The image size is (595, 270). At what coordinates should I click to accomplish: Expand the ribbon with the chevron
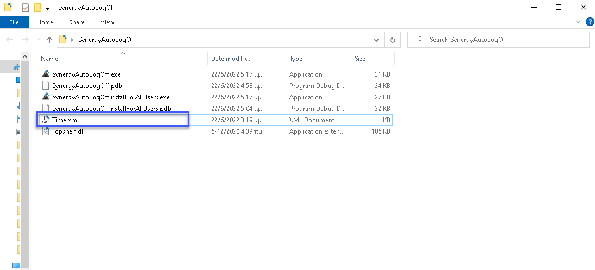coord(578,22)
